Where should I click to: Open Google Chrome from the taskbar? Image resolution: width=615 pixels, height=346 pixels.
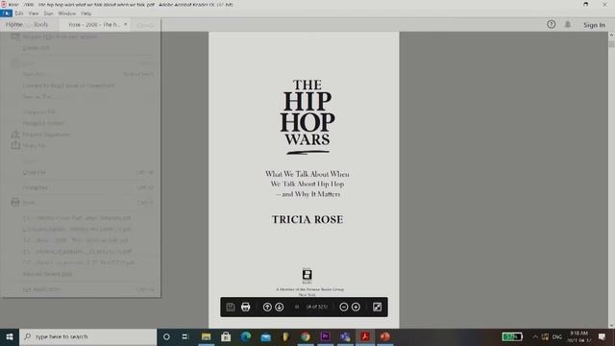pyautogui.click(x=306, y=336)
